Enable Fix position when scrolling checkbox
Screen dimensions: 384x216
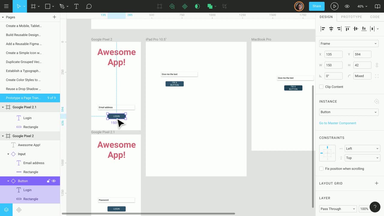click(321, 169)
